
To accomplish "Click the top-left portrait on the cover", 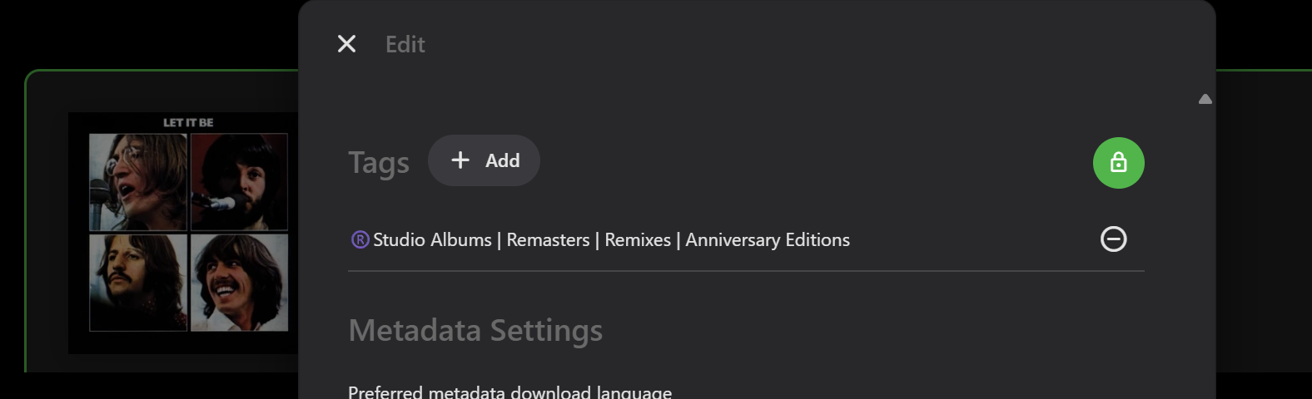I will coord(138,182).
